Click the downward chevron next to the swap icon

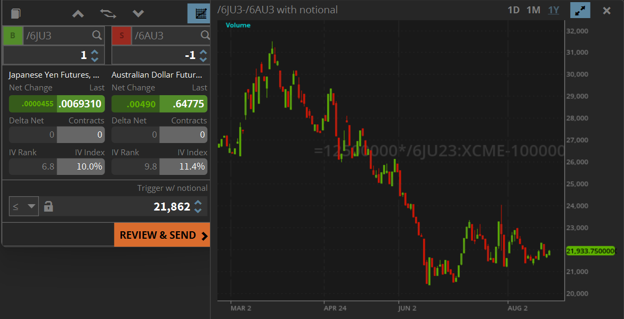138,13
